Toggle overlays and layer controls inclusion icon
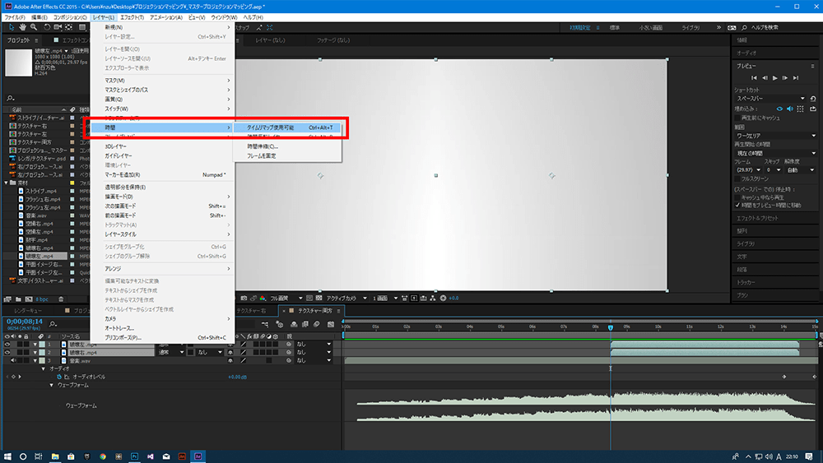The width and height of the screenshot is (823, 463). [x=800, y=109]
